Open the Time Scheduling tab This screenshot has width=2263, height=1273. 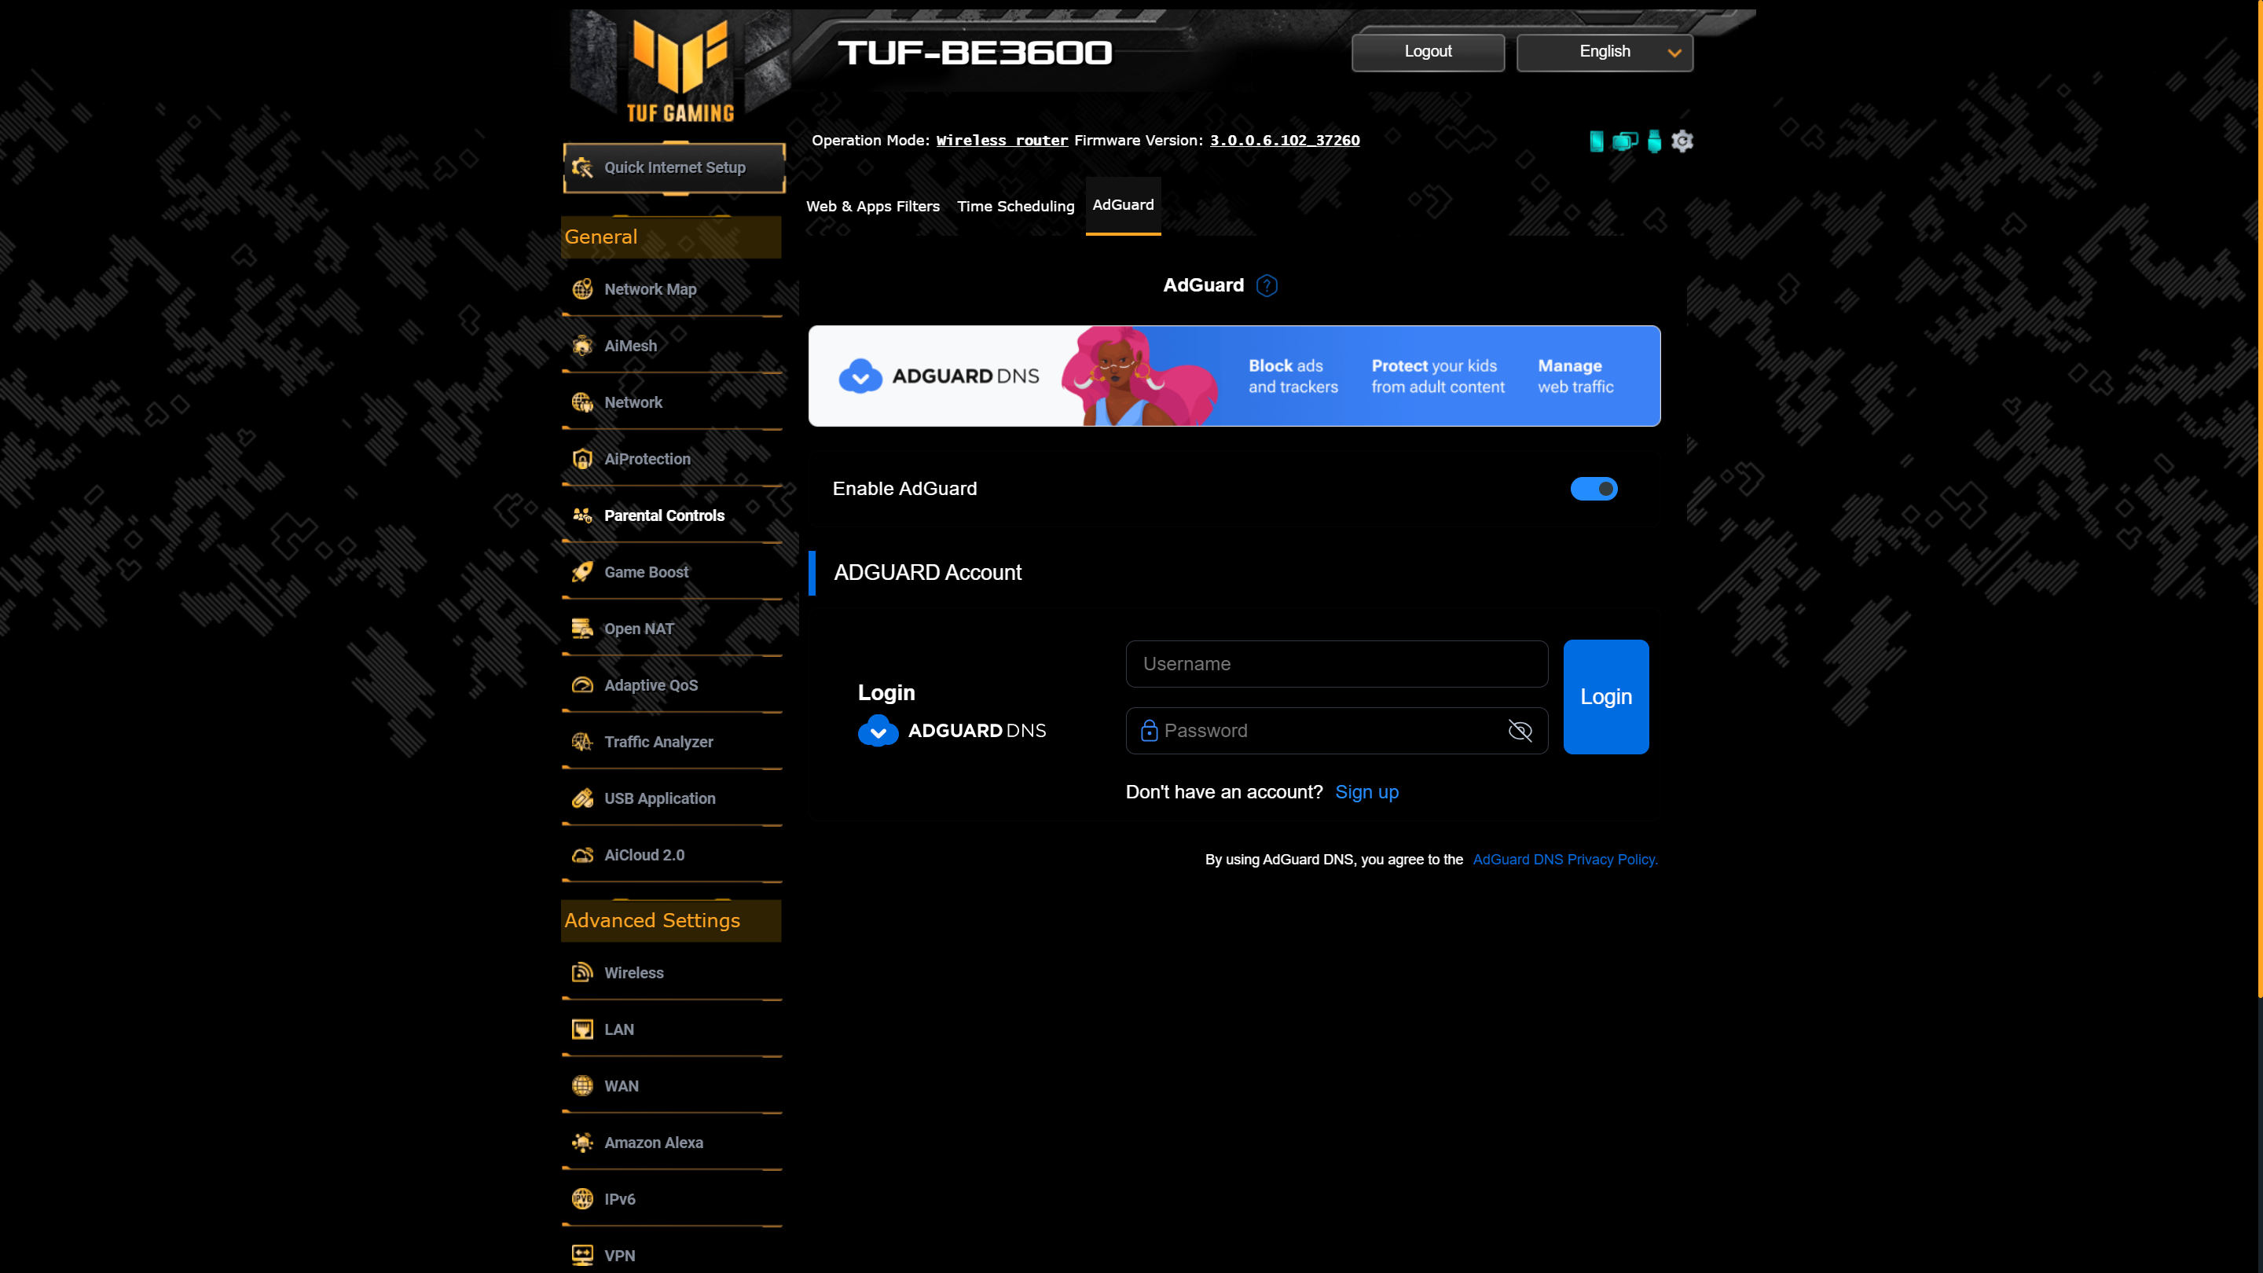[1015, 205]
